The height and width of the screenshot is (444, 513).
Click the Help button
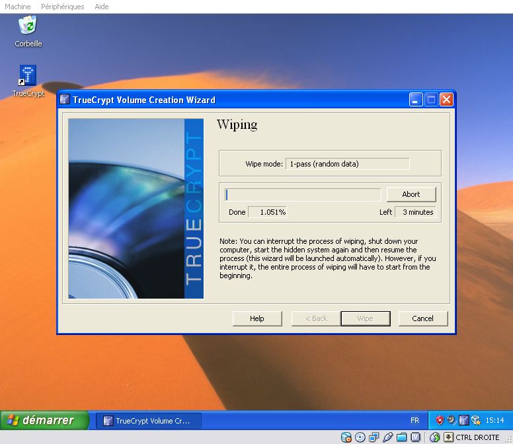[x=256, y=318]
